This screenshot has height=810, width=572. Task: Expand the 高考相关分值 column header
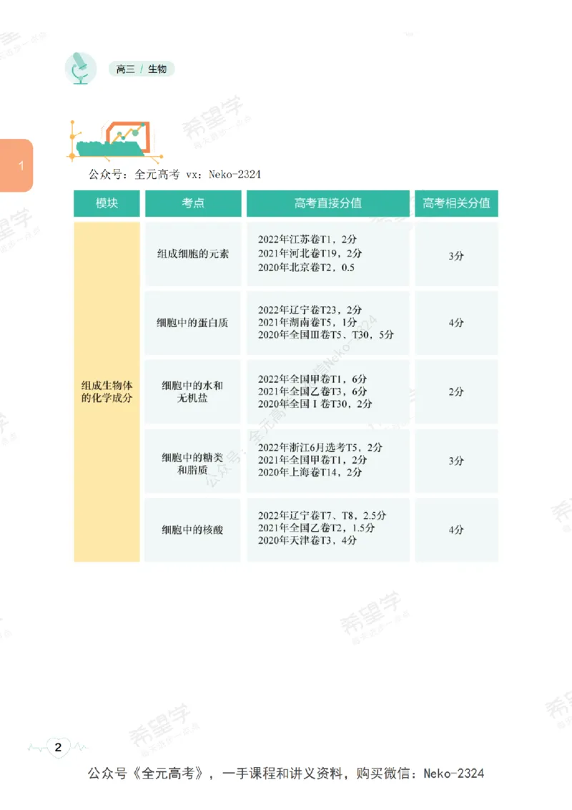pyautogui.click(x=456, y=203)
